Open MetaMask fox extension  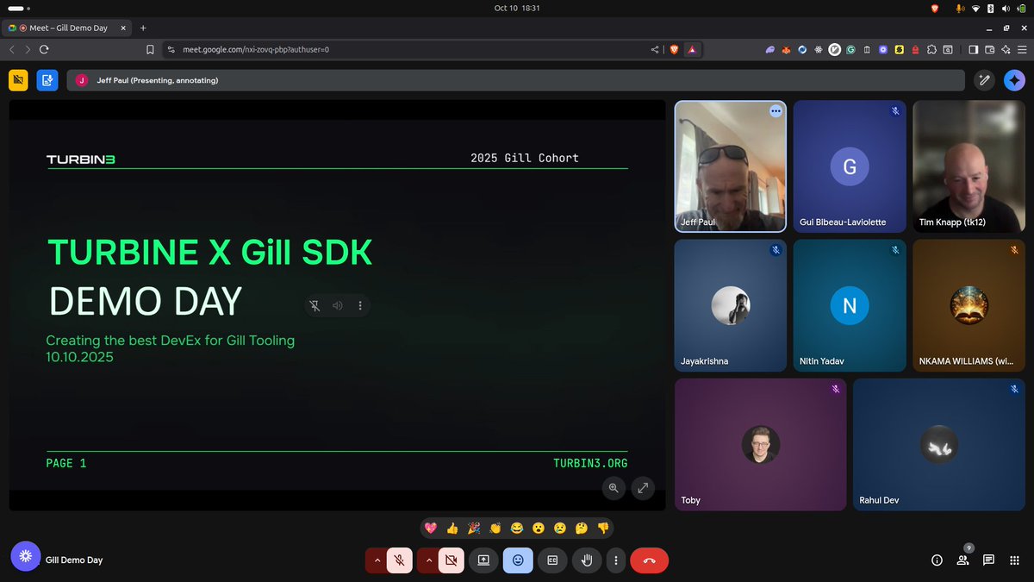click(x=786, y=50)
